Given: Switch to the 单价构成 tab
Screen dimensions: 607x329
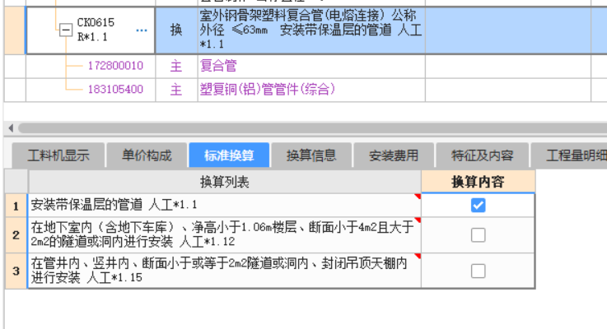Looking at the screenshot, I should pos(147,155).
